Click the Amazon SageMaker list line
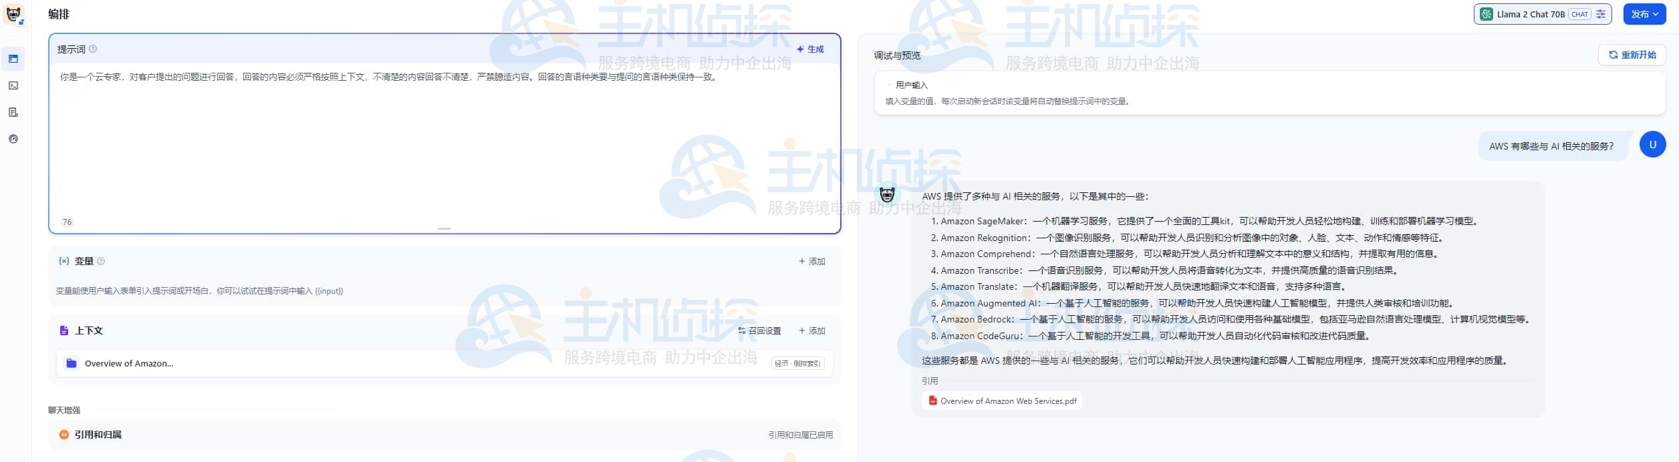1679x462 pixels. click(x=1205, y=221)
